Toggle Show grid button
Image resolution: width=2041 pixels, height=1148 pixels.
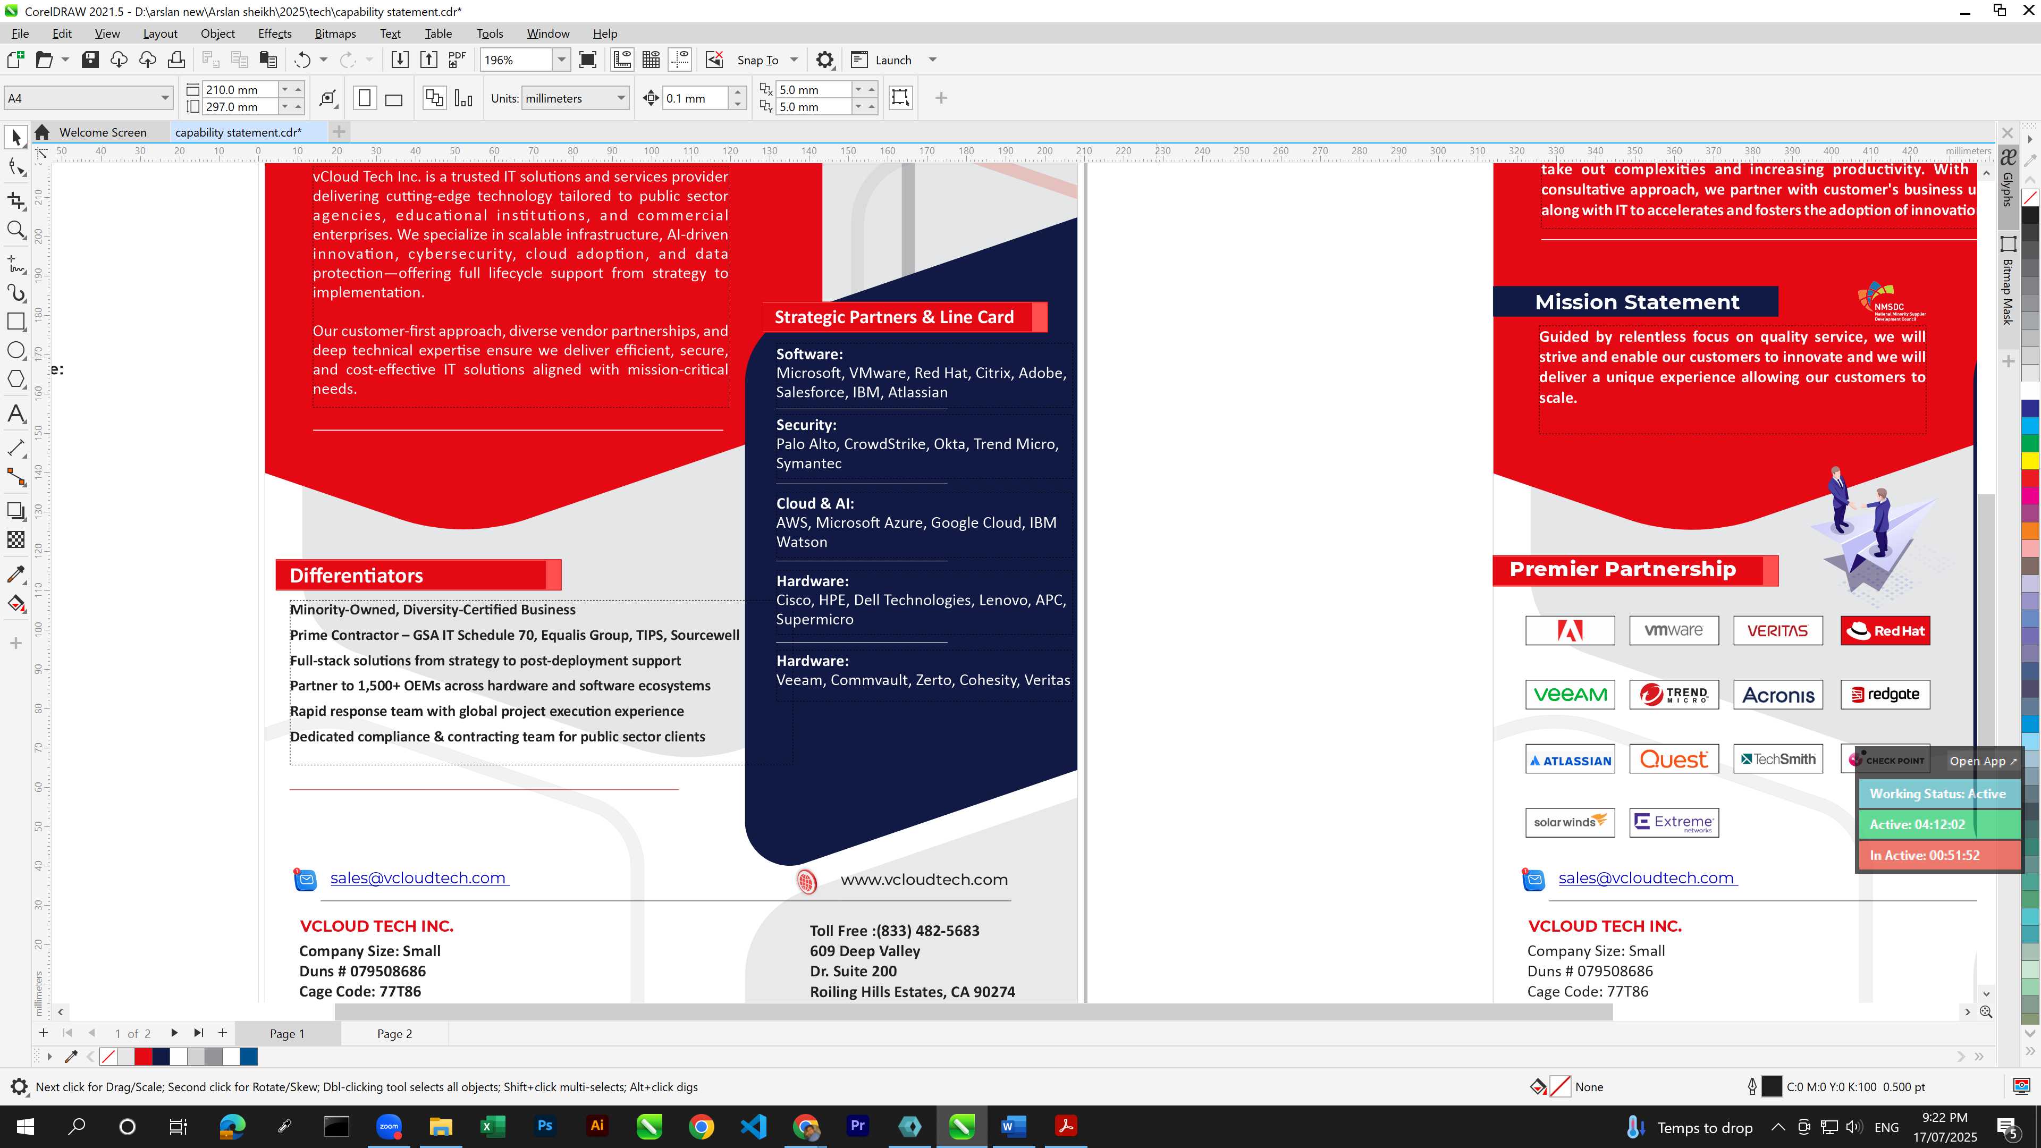point(651,60)
